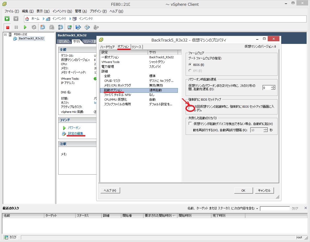Click the パワーオン command link
Viewport: 310px width, 242px height.
(74, 128)
